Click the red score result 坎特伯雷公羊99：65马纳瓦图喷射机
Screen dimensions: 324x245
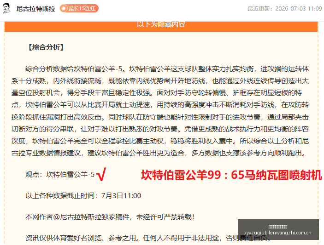pyautogui.click(x=231, y=175)
